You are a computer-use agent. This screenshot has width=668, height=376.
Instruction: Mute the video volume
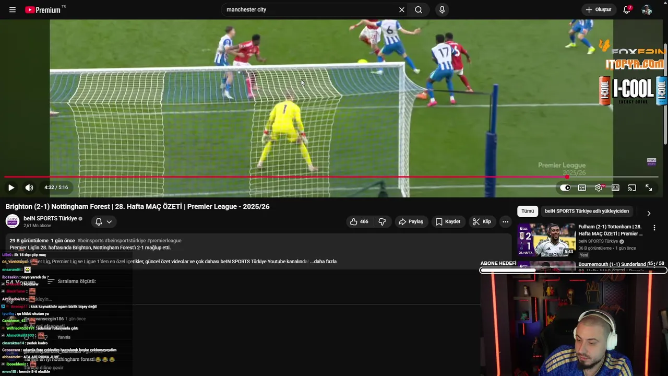pyautogui.click(x=29, y=187)
